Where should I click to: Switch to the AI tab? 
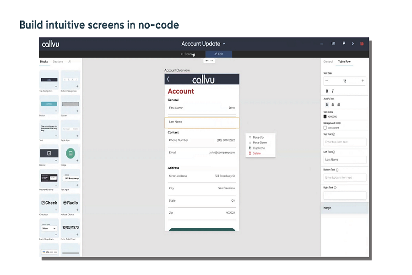[70, 61]
